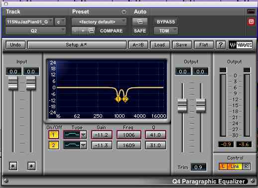Select the L channel control
This screenshot has width=258, height=188.
[224, 167]
